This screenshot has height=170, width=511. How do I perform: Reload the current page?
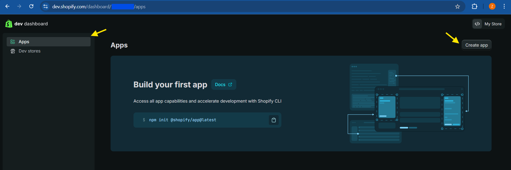click(31, 6)
